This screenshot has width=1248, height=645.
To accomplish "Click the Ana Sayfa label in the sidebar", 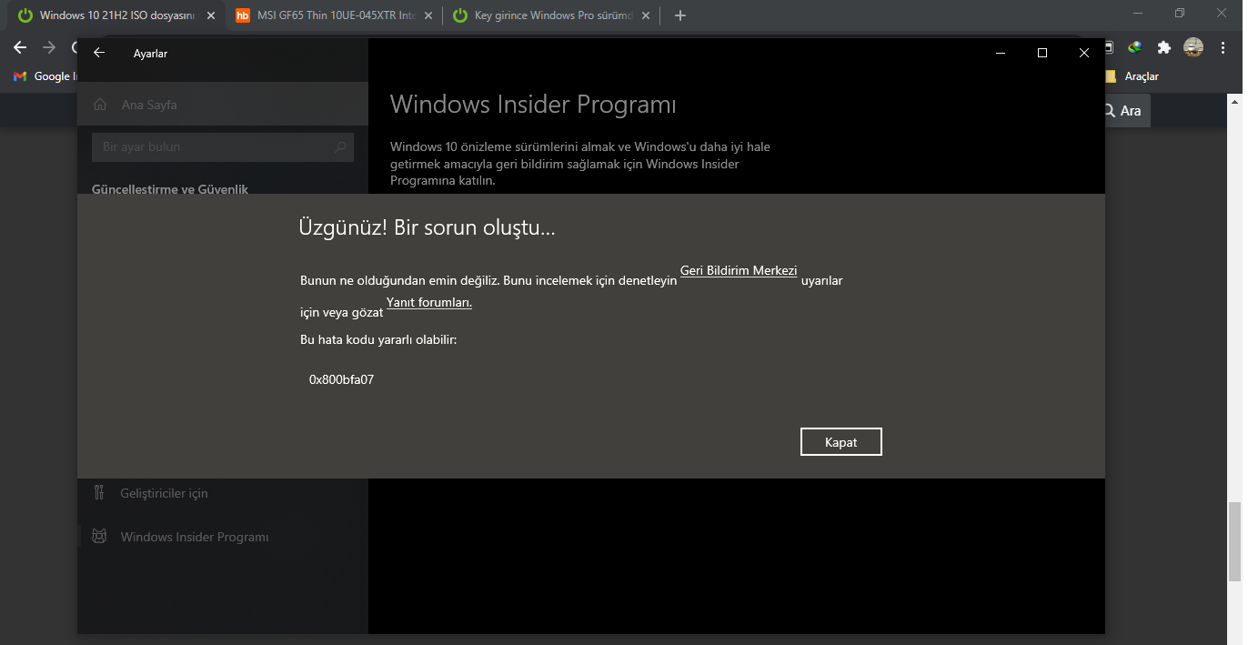I will pos(149,105).
